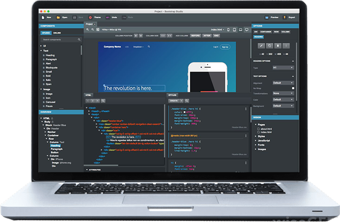This screenshot has height=222, width=340.
Task: Click the New file icon
Action: (43, 17)
